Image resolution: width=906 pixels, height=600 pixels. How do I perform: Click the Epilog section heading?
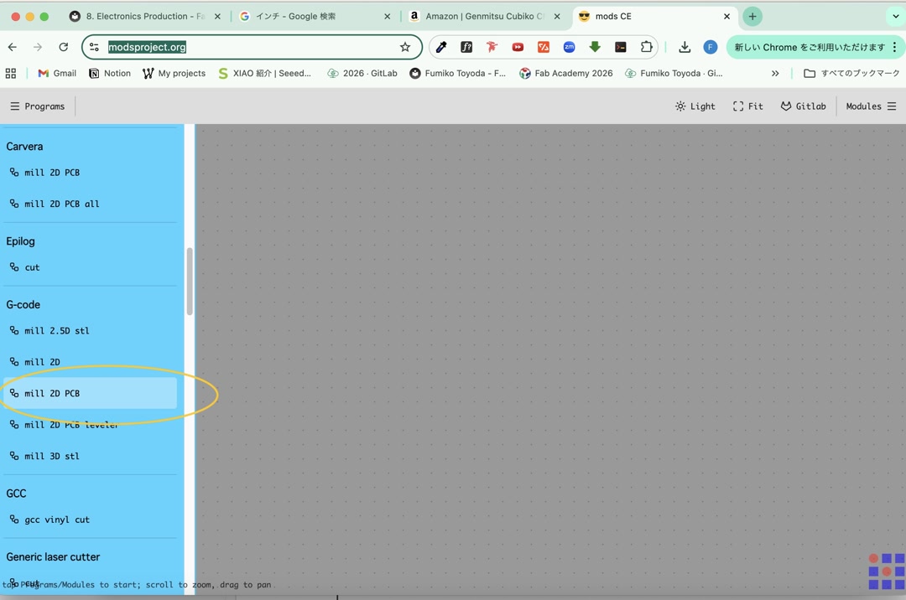pos(20,241)
